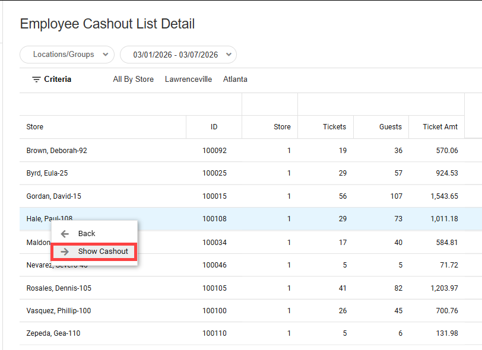Image resolution: width=482 pixels, height=350 pixels.
Task: Open the Criteria panel
Action: 57,79
